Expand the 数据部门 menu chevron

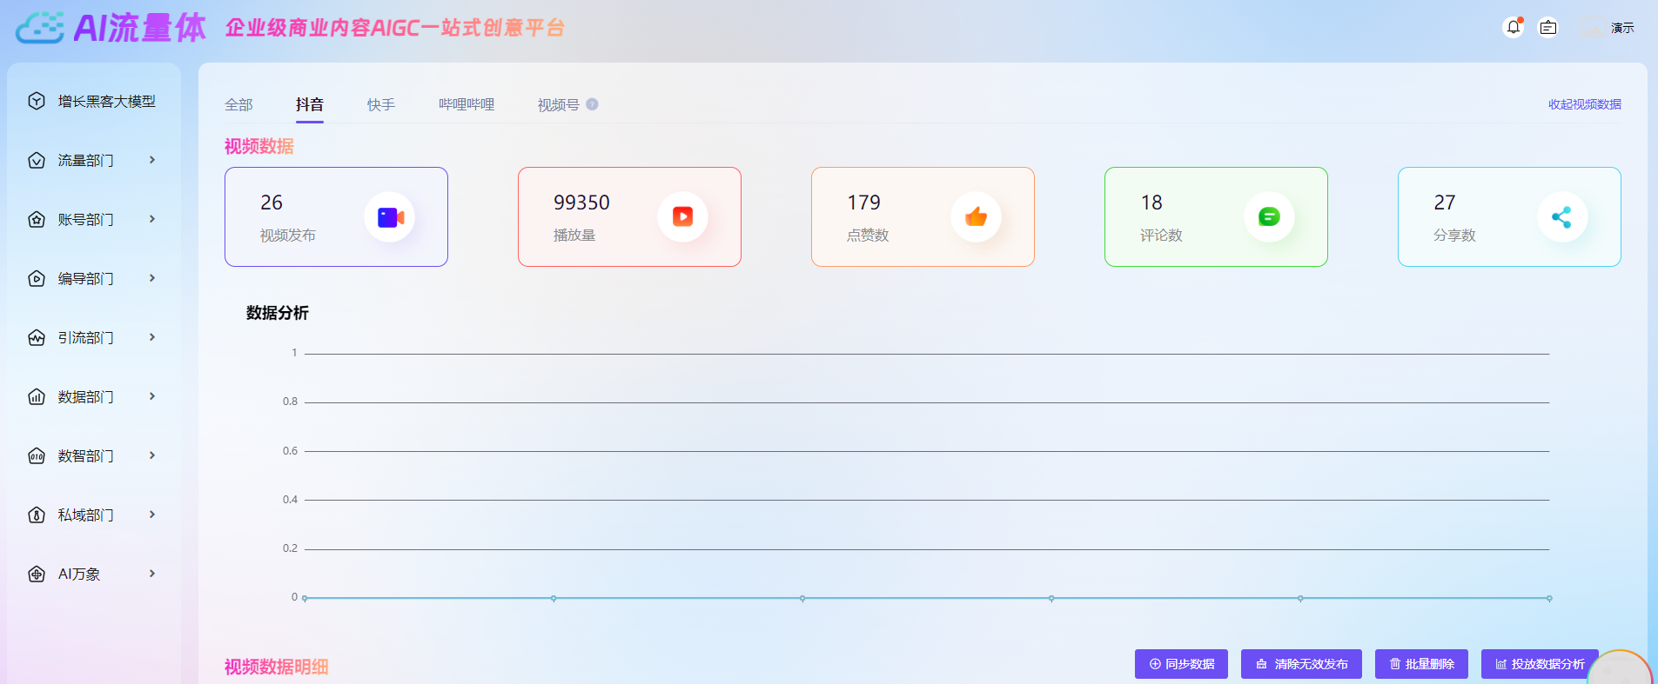(x=152, y=396)
